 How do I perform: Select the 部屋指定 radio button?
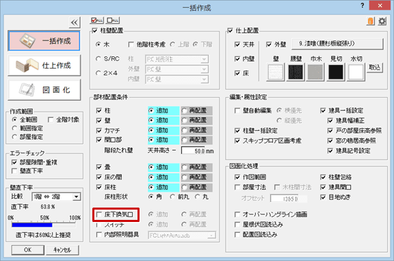pos(14,137)
